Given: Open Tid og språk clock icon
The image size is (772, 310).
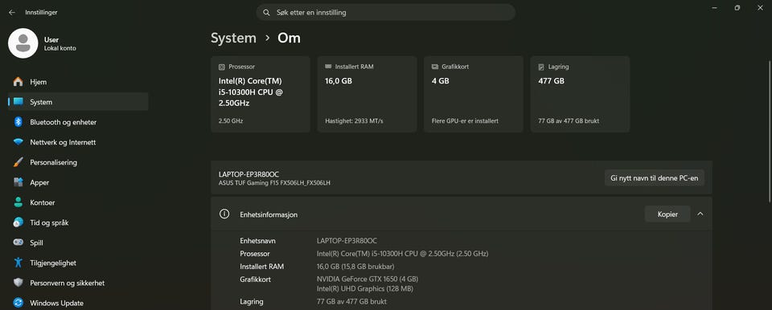Looking at the screenshot, I should pos(18,222).
